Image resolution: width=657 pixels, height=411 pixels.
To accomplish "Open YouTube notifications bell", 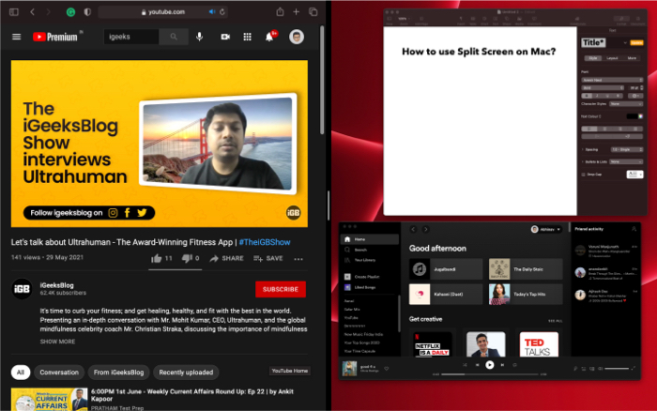I will point(269,37).
